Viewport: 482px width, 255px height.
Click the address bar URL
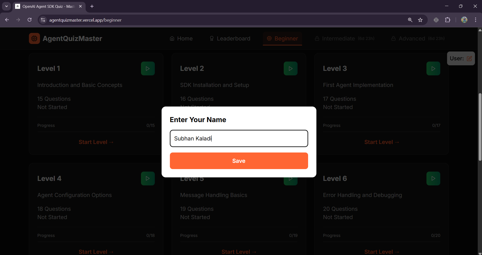[x=85, y=20]
